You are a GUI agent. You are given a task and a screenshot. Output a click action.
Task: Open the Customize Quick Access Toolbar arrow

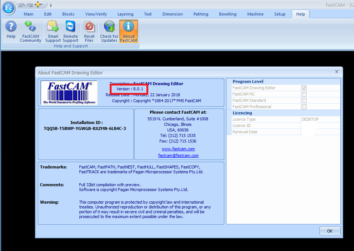point(51,5)
